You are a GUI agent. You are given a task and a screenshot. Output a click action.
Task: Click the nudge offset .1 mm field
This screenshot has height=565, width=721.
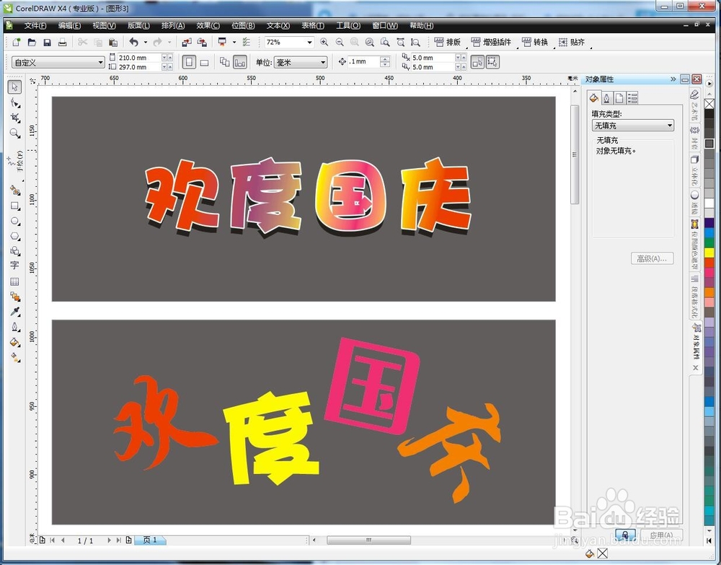tap(363, 61)
